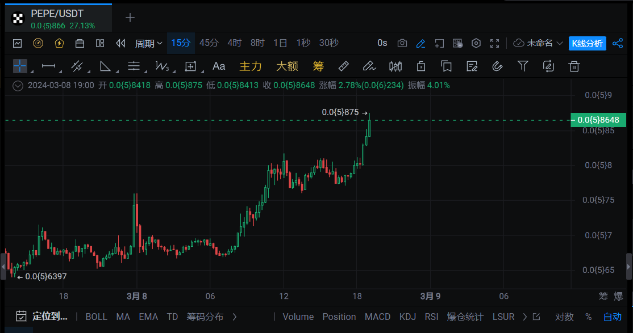Select the text annotation Aa tool
The image size is (633, 333).
219,66
